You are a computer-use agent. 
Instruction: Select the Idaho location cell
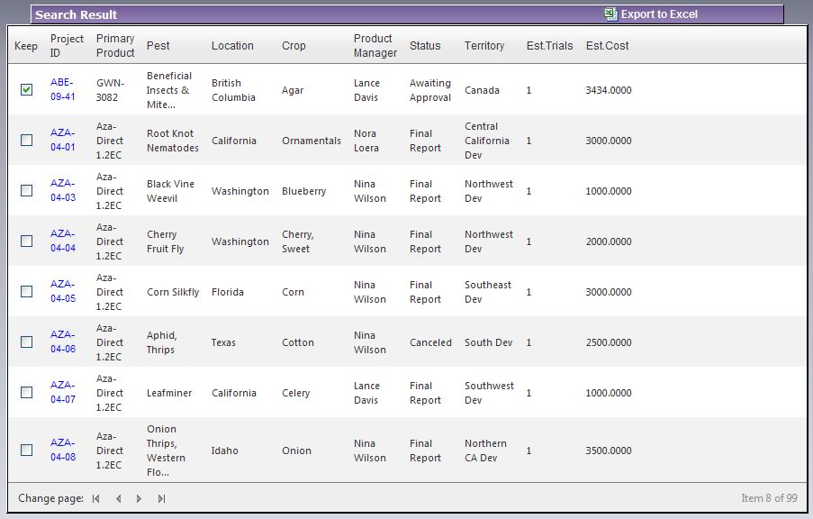tap(224, 450)
